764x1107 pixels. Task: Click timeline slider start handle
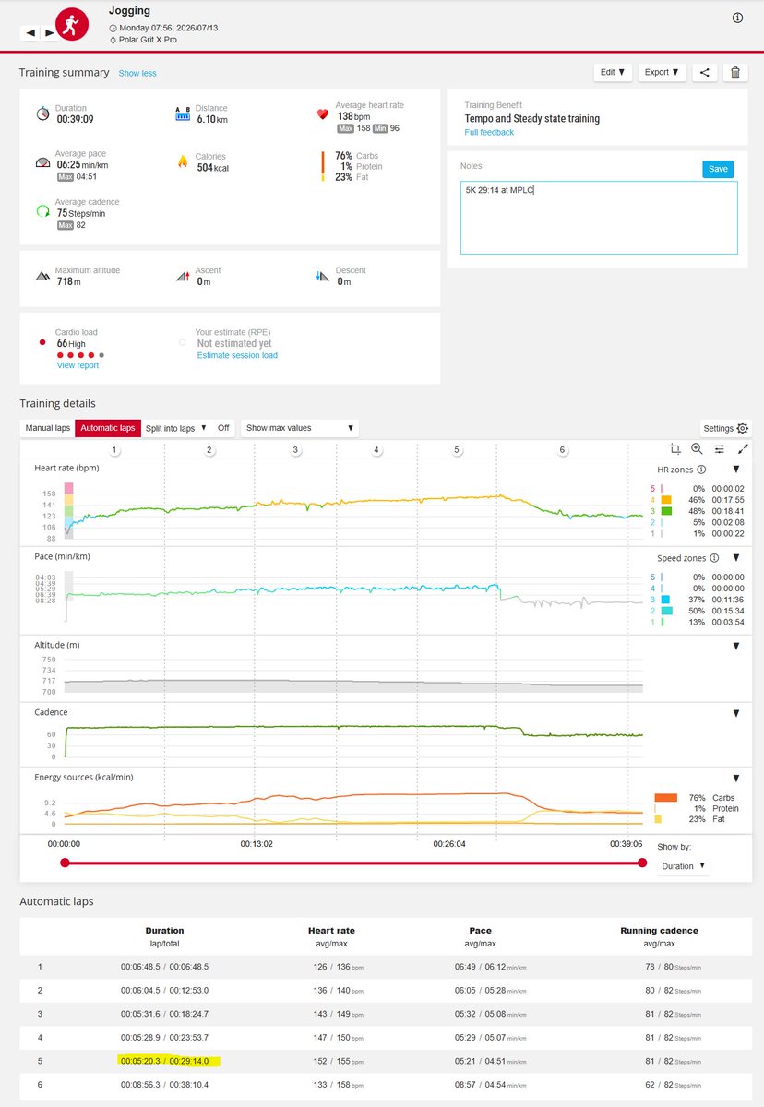point(65,863)
